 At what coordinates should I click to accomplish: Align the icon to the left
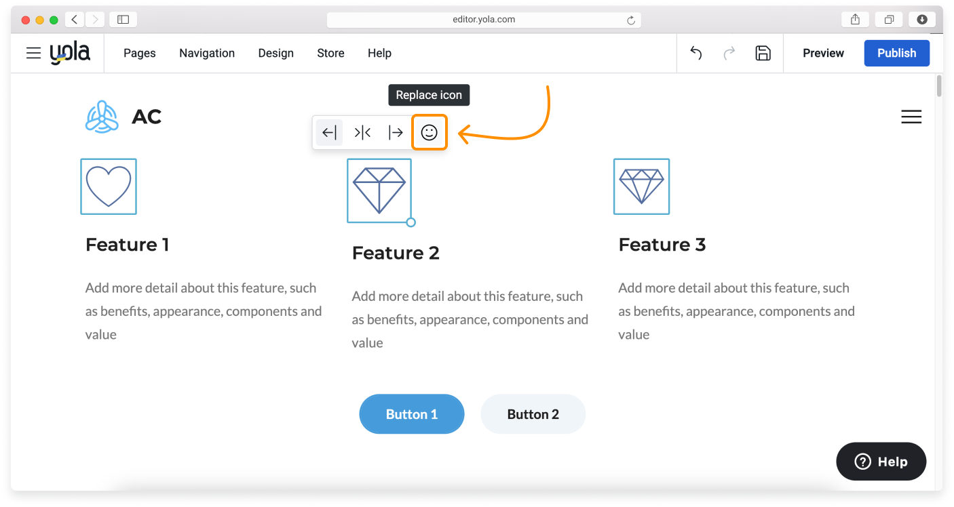[x=329, y=132]
